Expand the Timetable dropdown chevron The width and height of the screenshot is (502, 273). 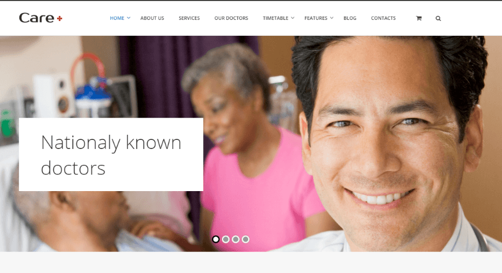click(293, 18)
